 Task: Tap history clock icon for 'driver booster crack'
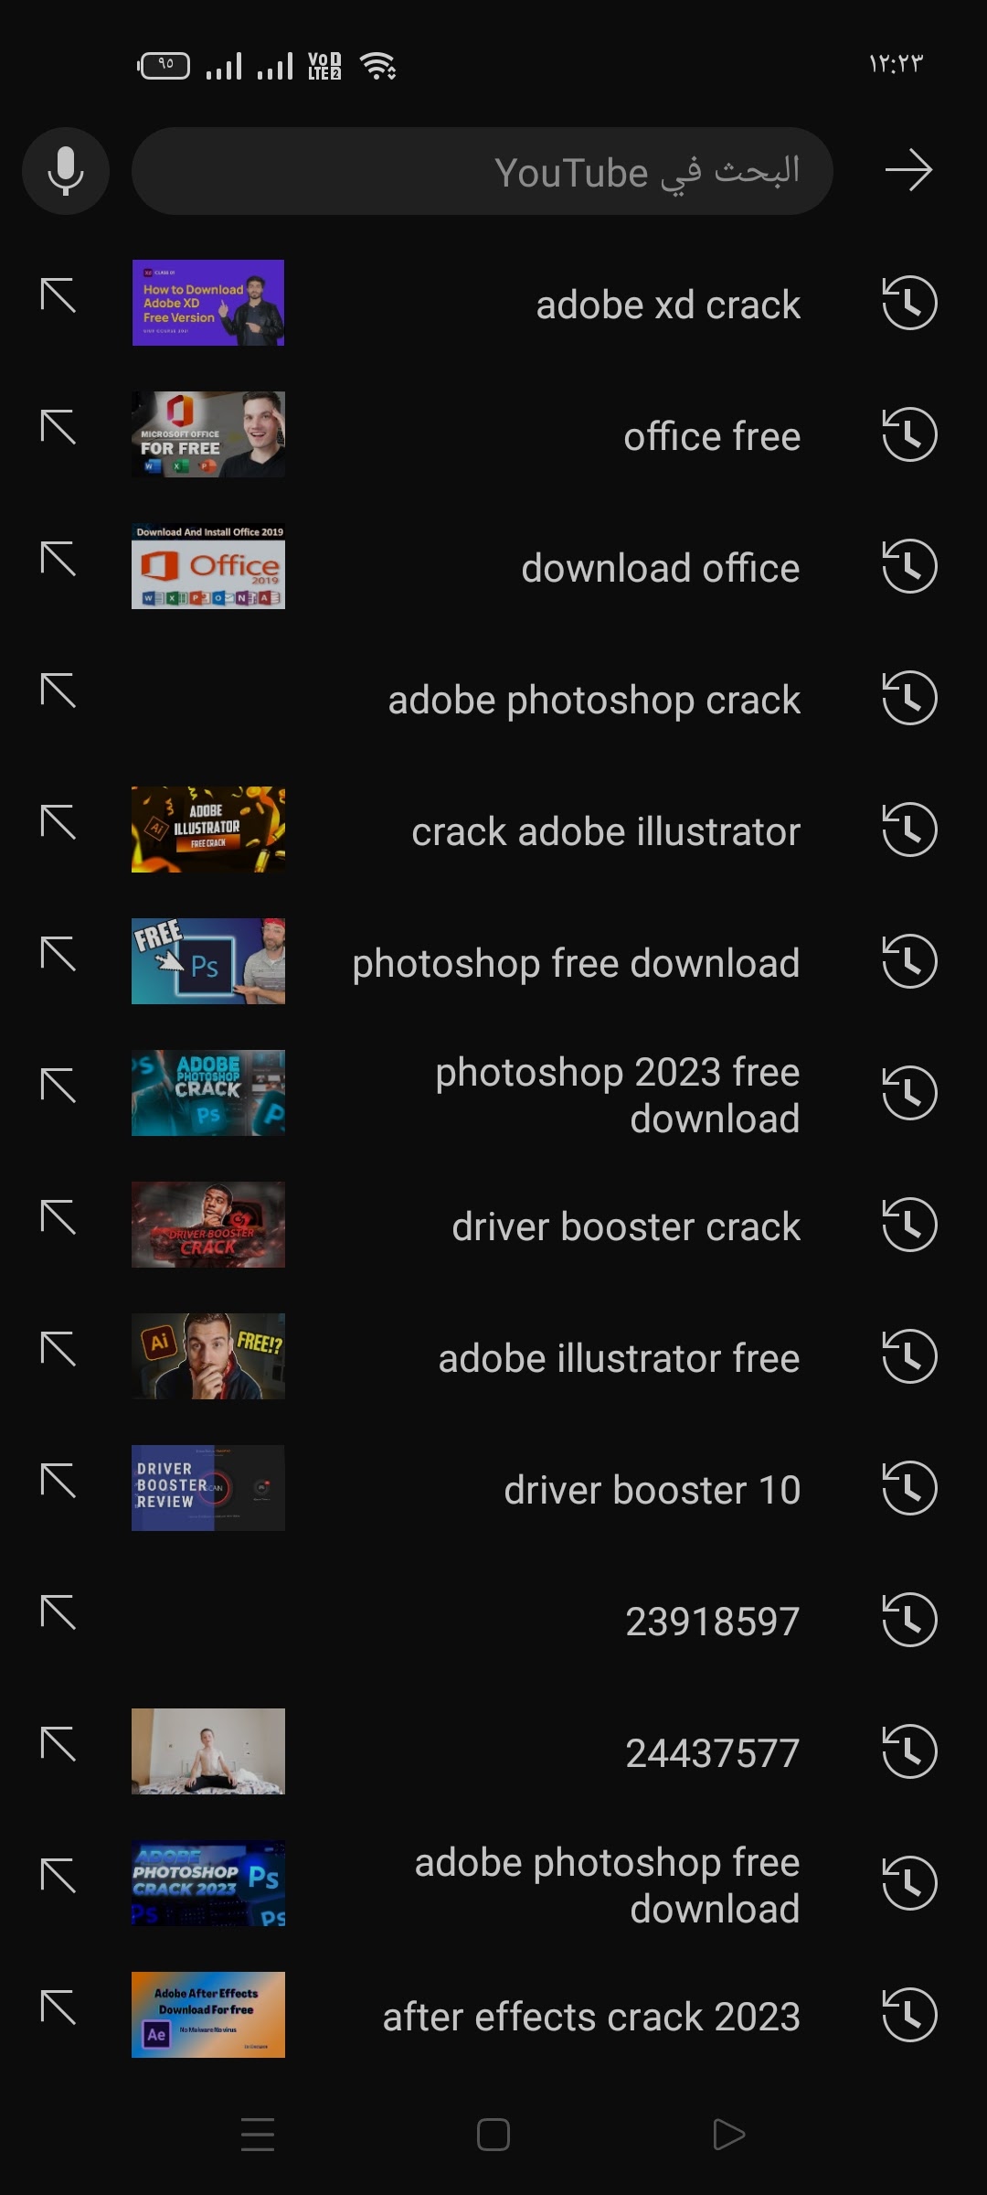(909, 1225)
